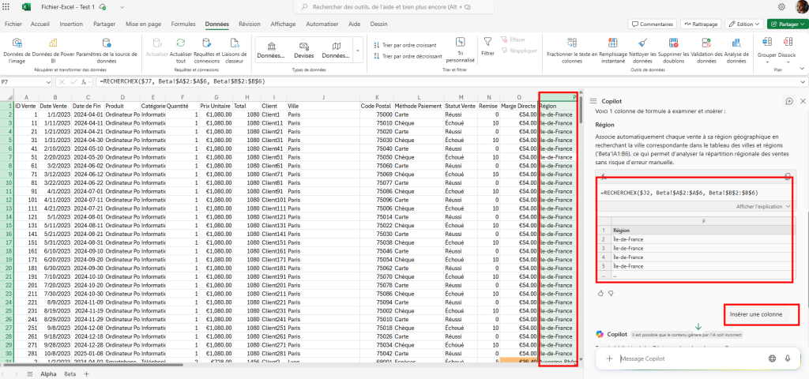Image resolution: width=809 pixels, height=379 pixels.
Task: Click Actualiser tout refresh icon
Action: 181,43
